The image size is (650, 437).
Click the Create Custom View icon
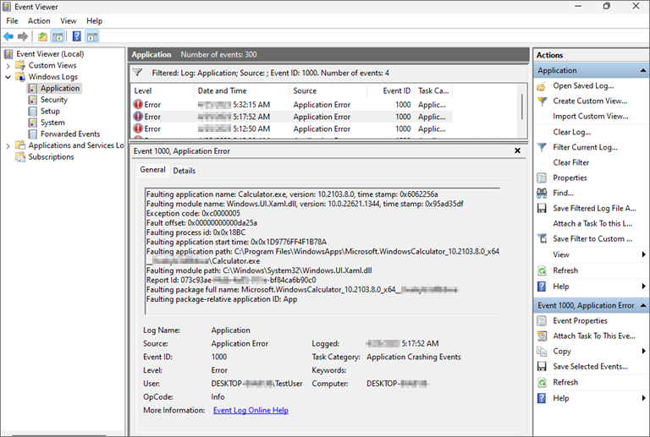tap(543, 101)
